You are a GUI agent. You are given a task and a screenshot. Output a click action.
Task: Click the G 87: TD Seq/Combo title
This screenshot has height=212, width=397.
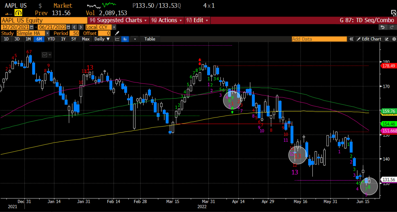pos(367,20)
